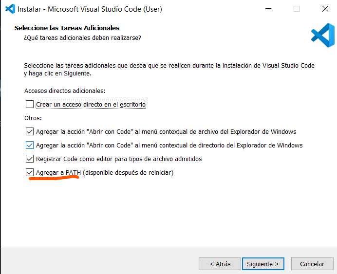Viewport: 337px width, 274px height.
Task: Click the "¿Qué tareas adicionales deben realizarse?" subtitle
Action: [82, 37]
